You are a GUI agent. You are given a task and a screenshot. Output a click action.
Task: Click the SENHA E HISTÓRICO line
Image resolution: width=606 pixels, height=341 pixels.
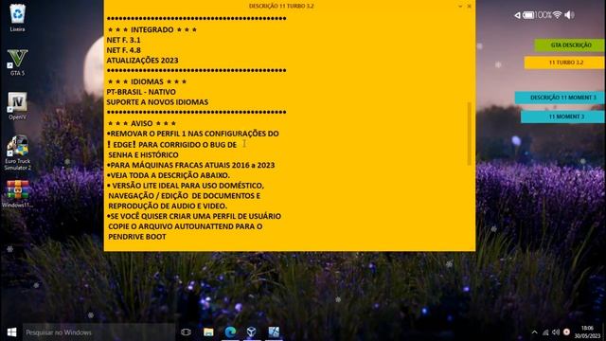point(143,154)
